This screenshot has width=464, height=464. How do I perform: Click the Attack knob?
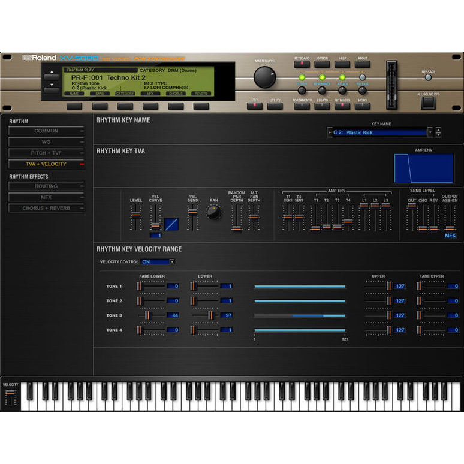342,91
